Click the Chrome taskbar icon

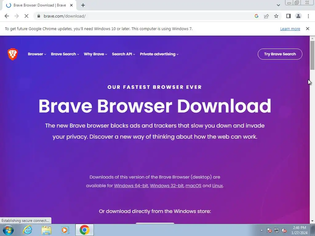[x=84, y=230]
